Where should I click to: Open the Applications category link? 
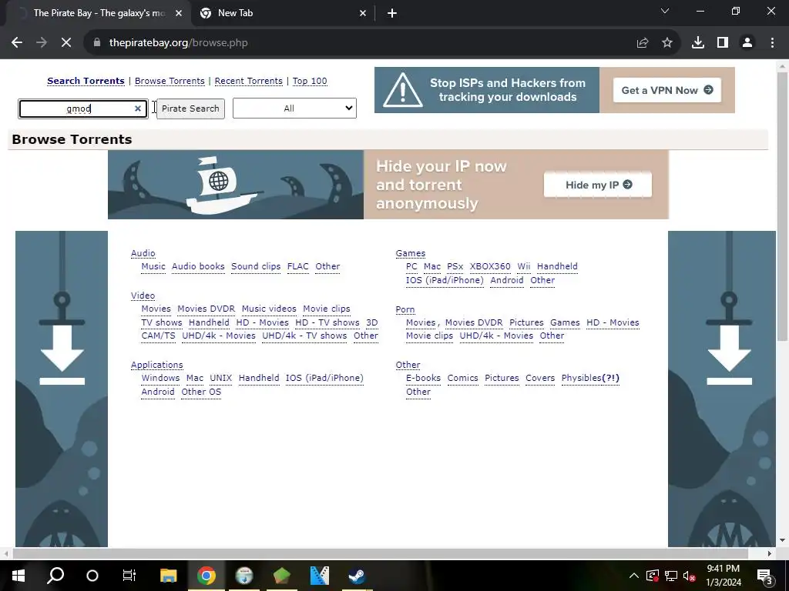pos(157,365)
